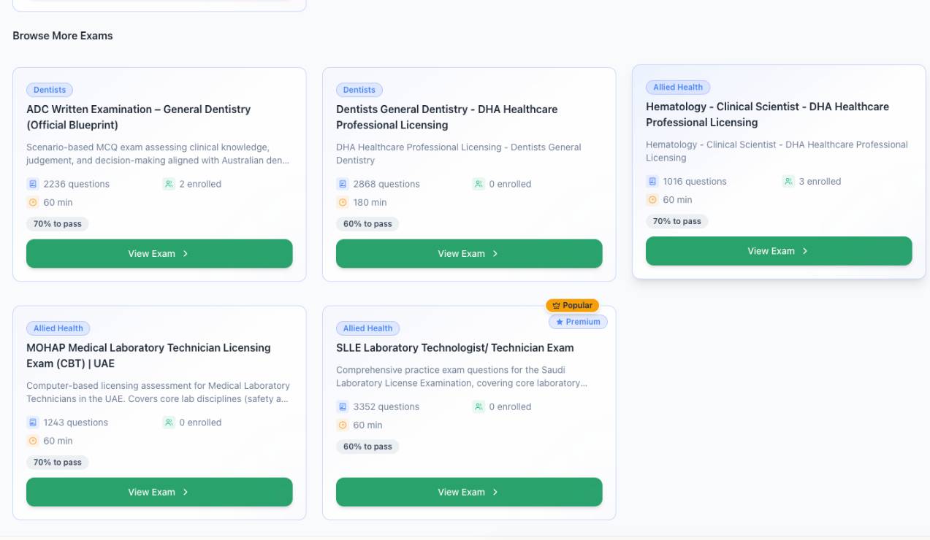Click Dentists tag on ADC Written Examination card

(x=50, y=90)
